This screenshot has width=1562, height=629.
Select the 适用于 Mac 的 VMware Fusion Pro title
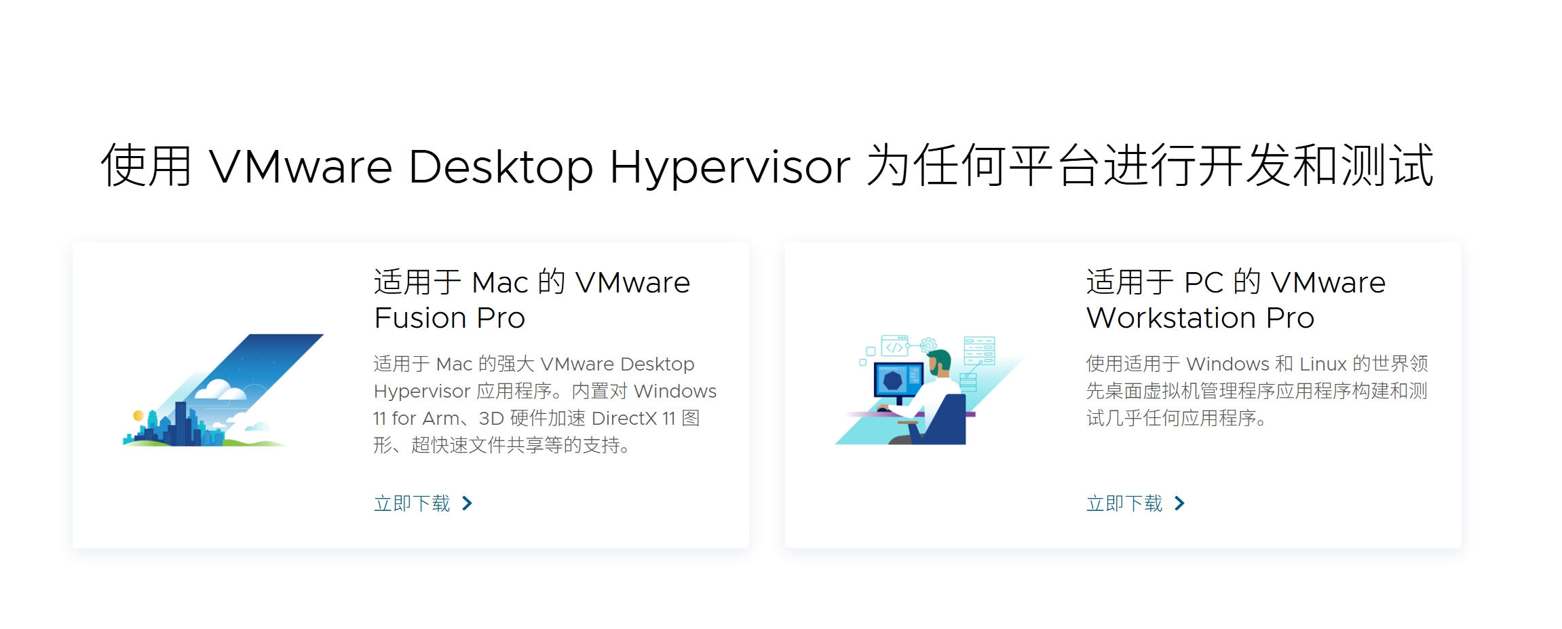pyautogui.click(x=531, y=300)
